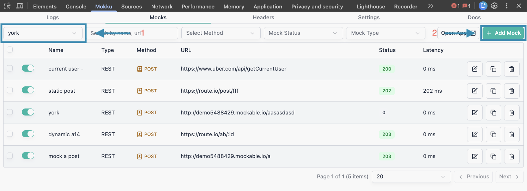
Task: Go to Previous page
Action: click(474, 177)
